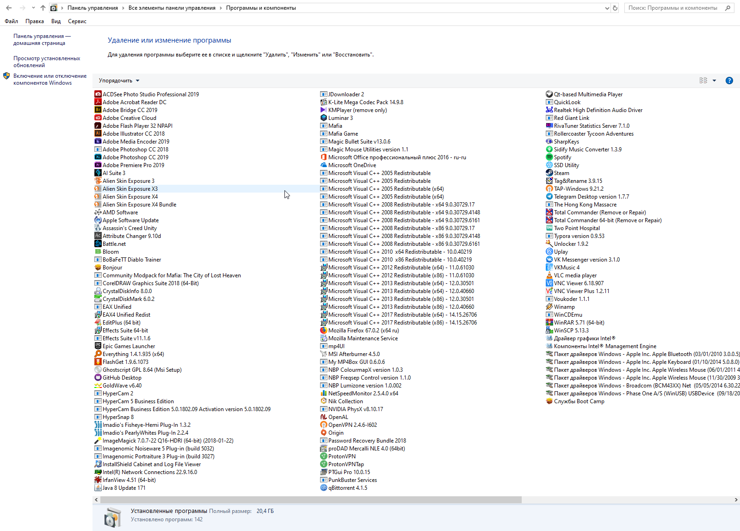This screenshot has width=740, height=531.
Task: Open the Вид menu
Action: click(x=56, y=21)
